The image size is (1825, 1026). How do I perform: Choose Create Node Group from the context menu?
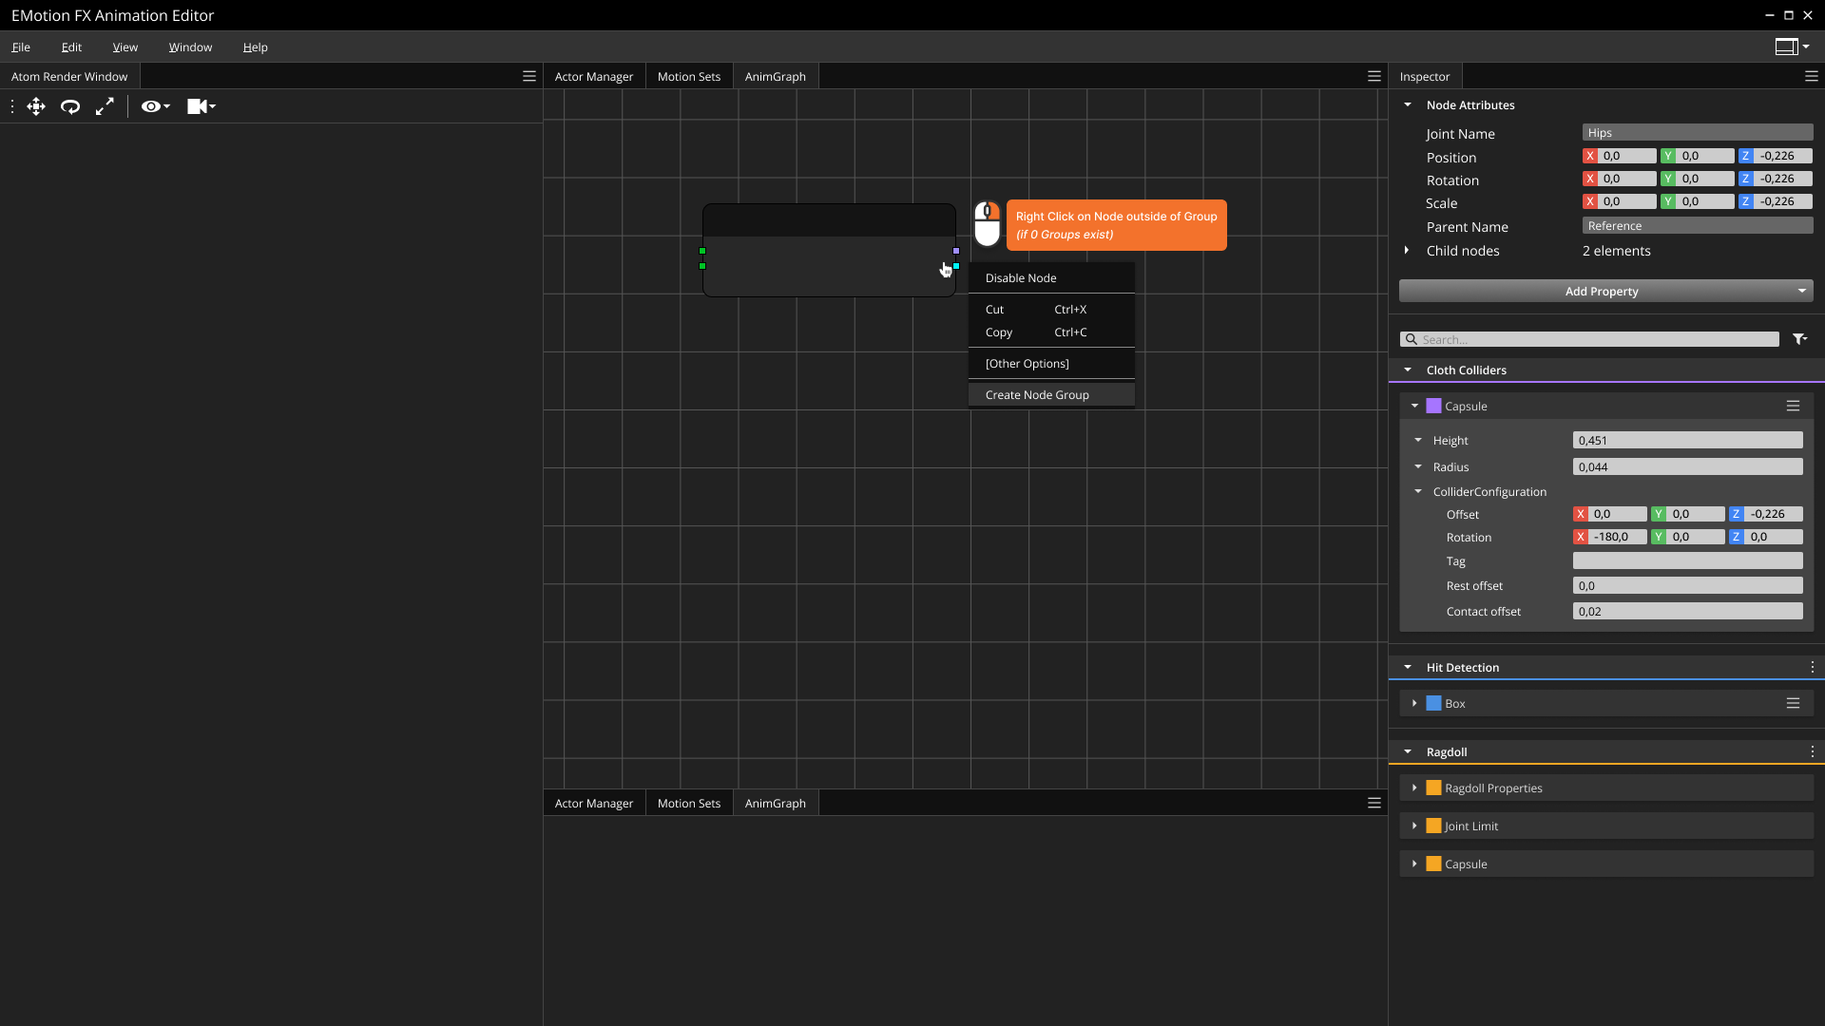coord(1037,394)
